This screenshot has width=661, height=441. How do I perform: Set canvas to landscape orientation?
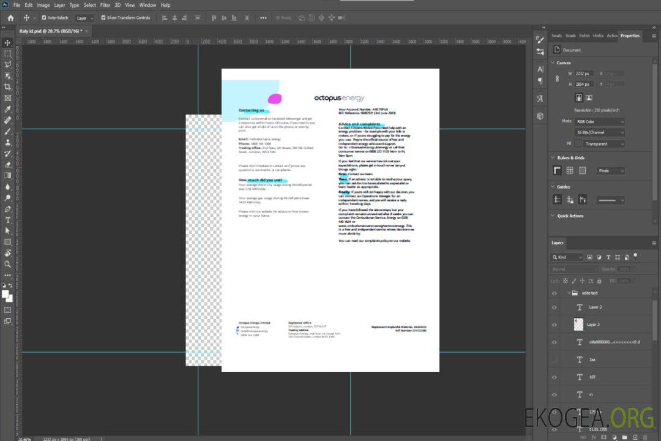pos(589,97)
